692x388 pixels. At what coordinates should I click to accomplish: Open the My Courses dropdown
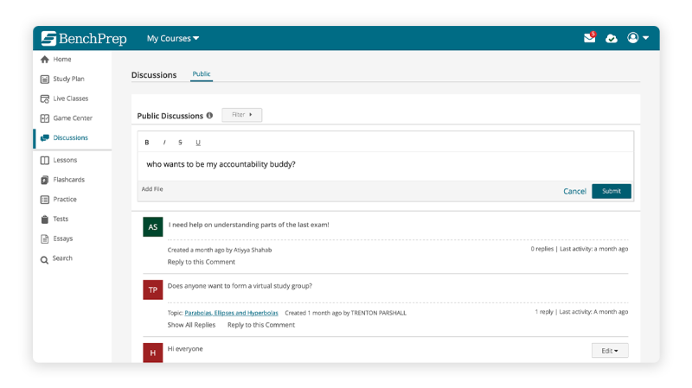click(x=173, y=38)
